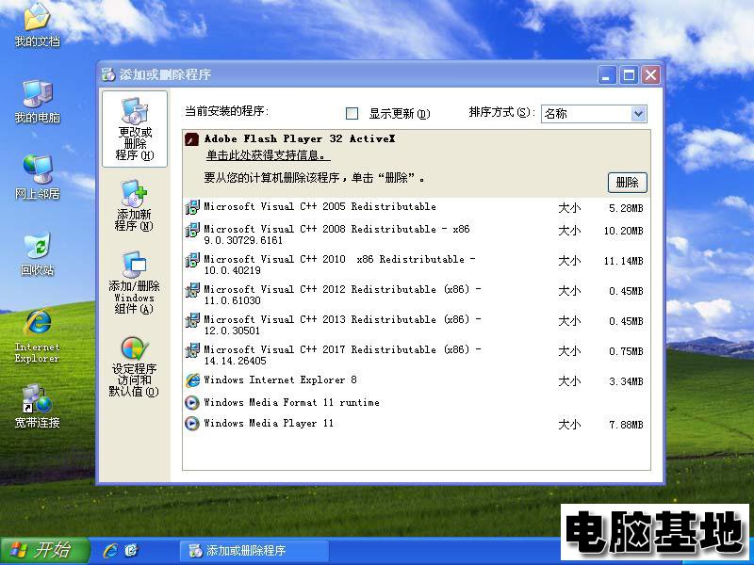This screenshot has width=754, height=565.
Task: Click the Visual C++ 2012 Redistributable icon
Action: click(x=192, y=290)
